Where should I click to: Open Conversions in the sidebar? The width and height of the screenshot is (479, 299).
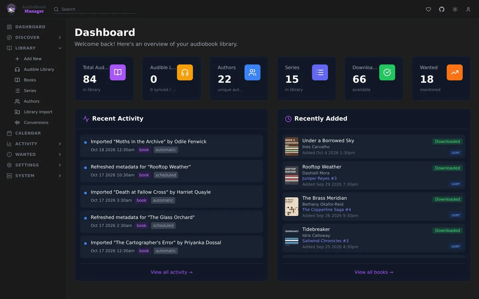point(36,123)
